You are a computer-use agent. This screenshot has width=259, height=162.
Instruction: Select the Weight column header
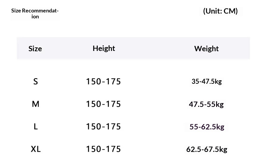[x=206, y=49]
